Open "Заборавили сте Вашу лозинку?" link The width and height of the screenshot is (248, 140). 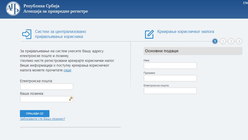point(42,119)
